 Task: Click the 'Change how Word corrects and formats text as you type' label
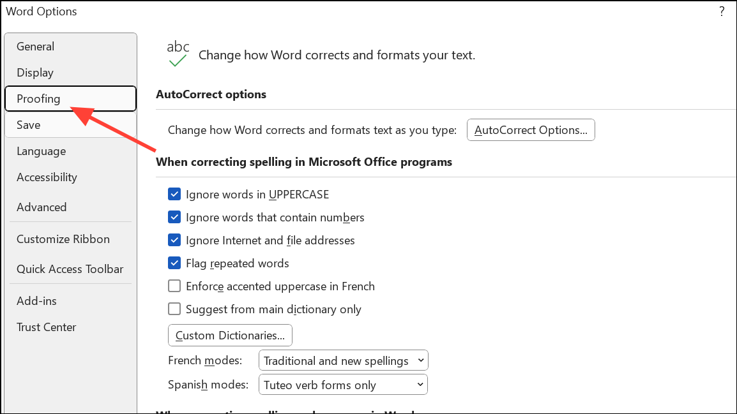point(312,130)
